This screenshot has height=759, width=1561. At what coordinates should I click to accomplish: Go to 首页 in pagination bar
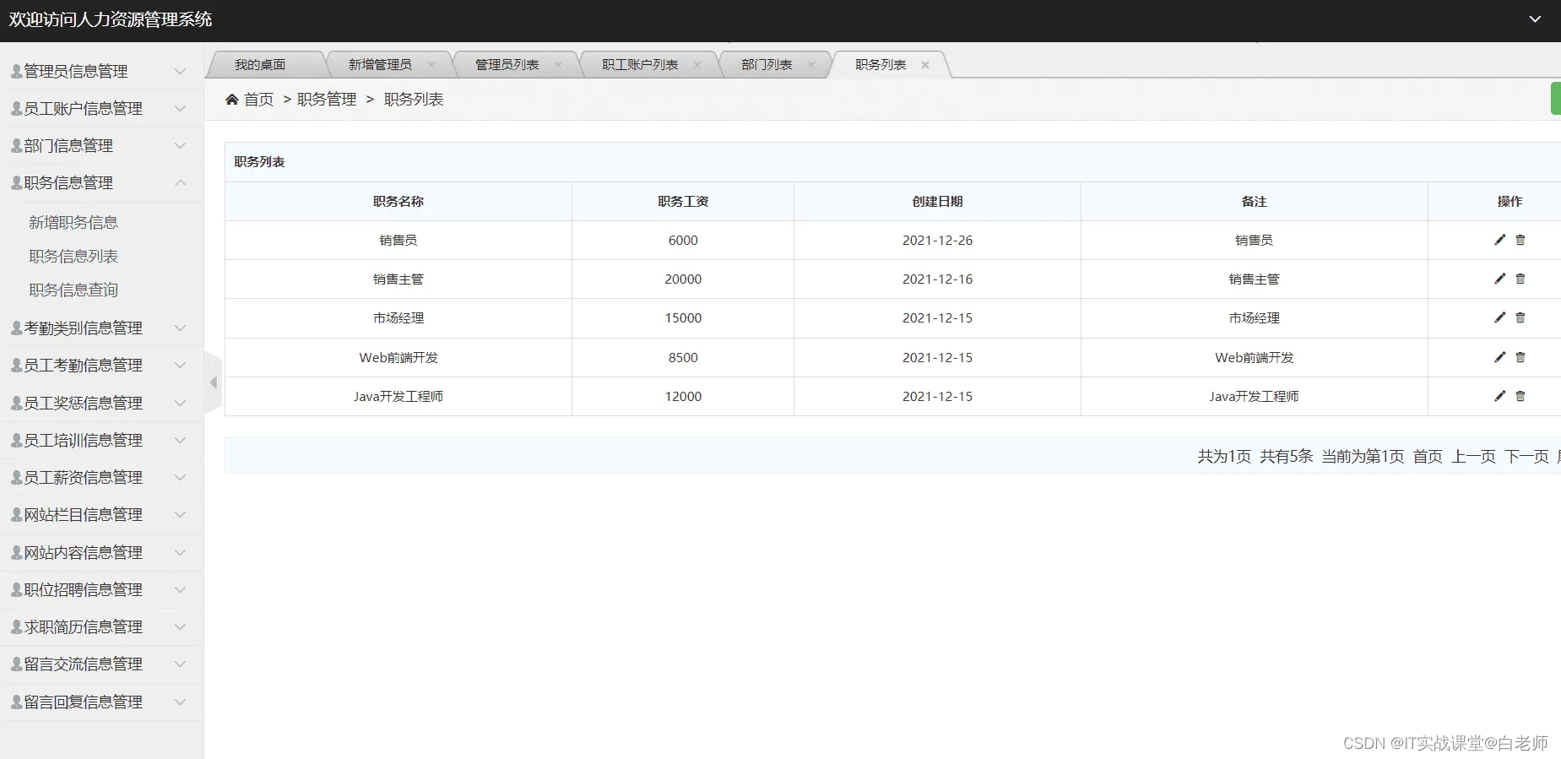(x=1428, y=457)
